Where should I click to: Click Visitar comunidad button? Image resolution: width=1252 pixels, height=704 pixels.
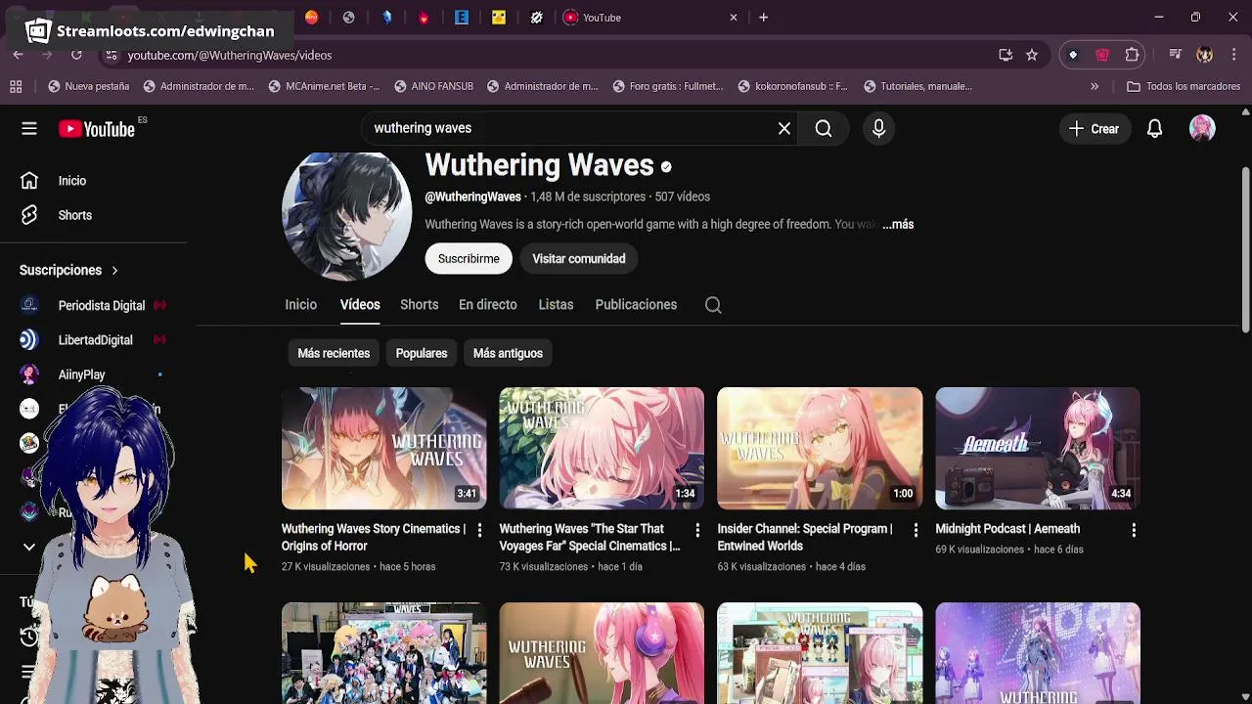point(579,258)
